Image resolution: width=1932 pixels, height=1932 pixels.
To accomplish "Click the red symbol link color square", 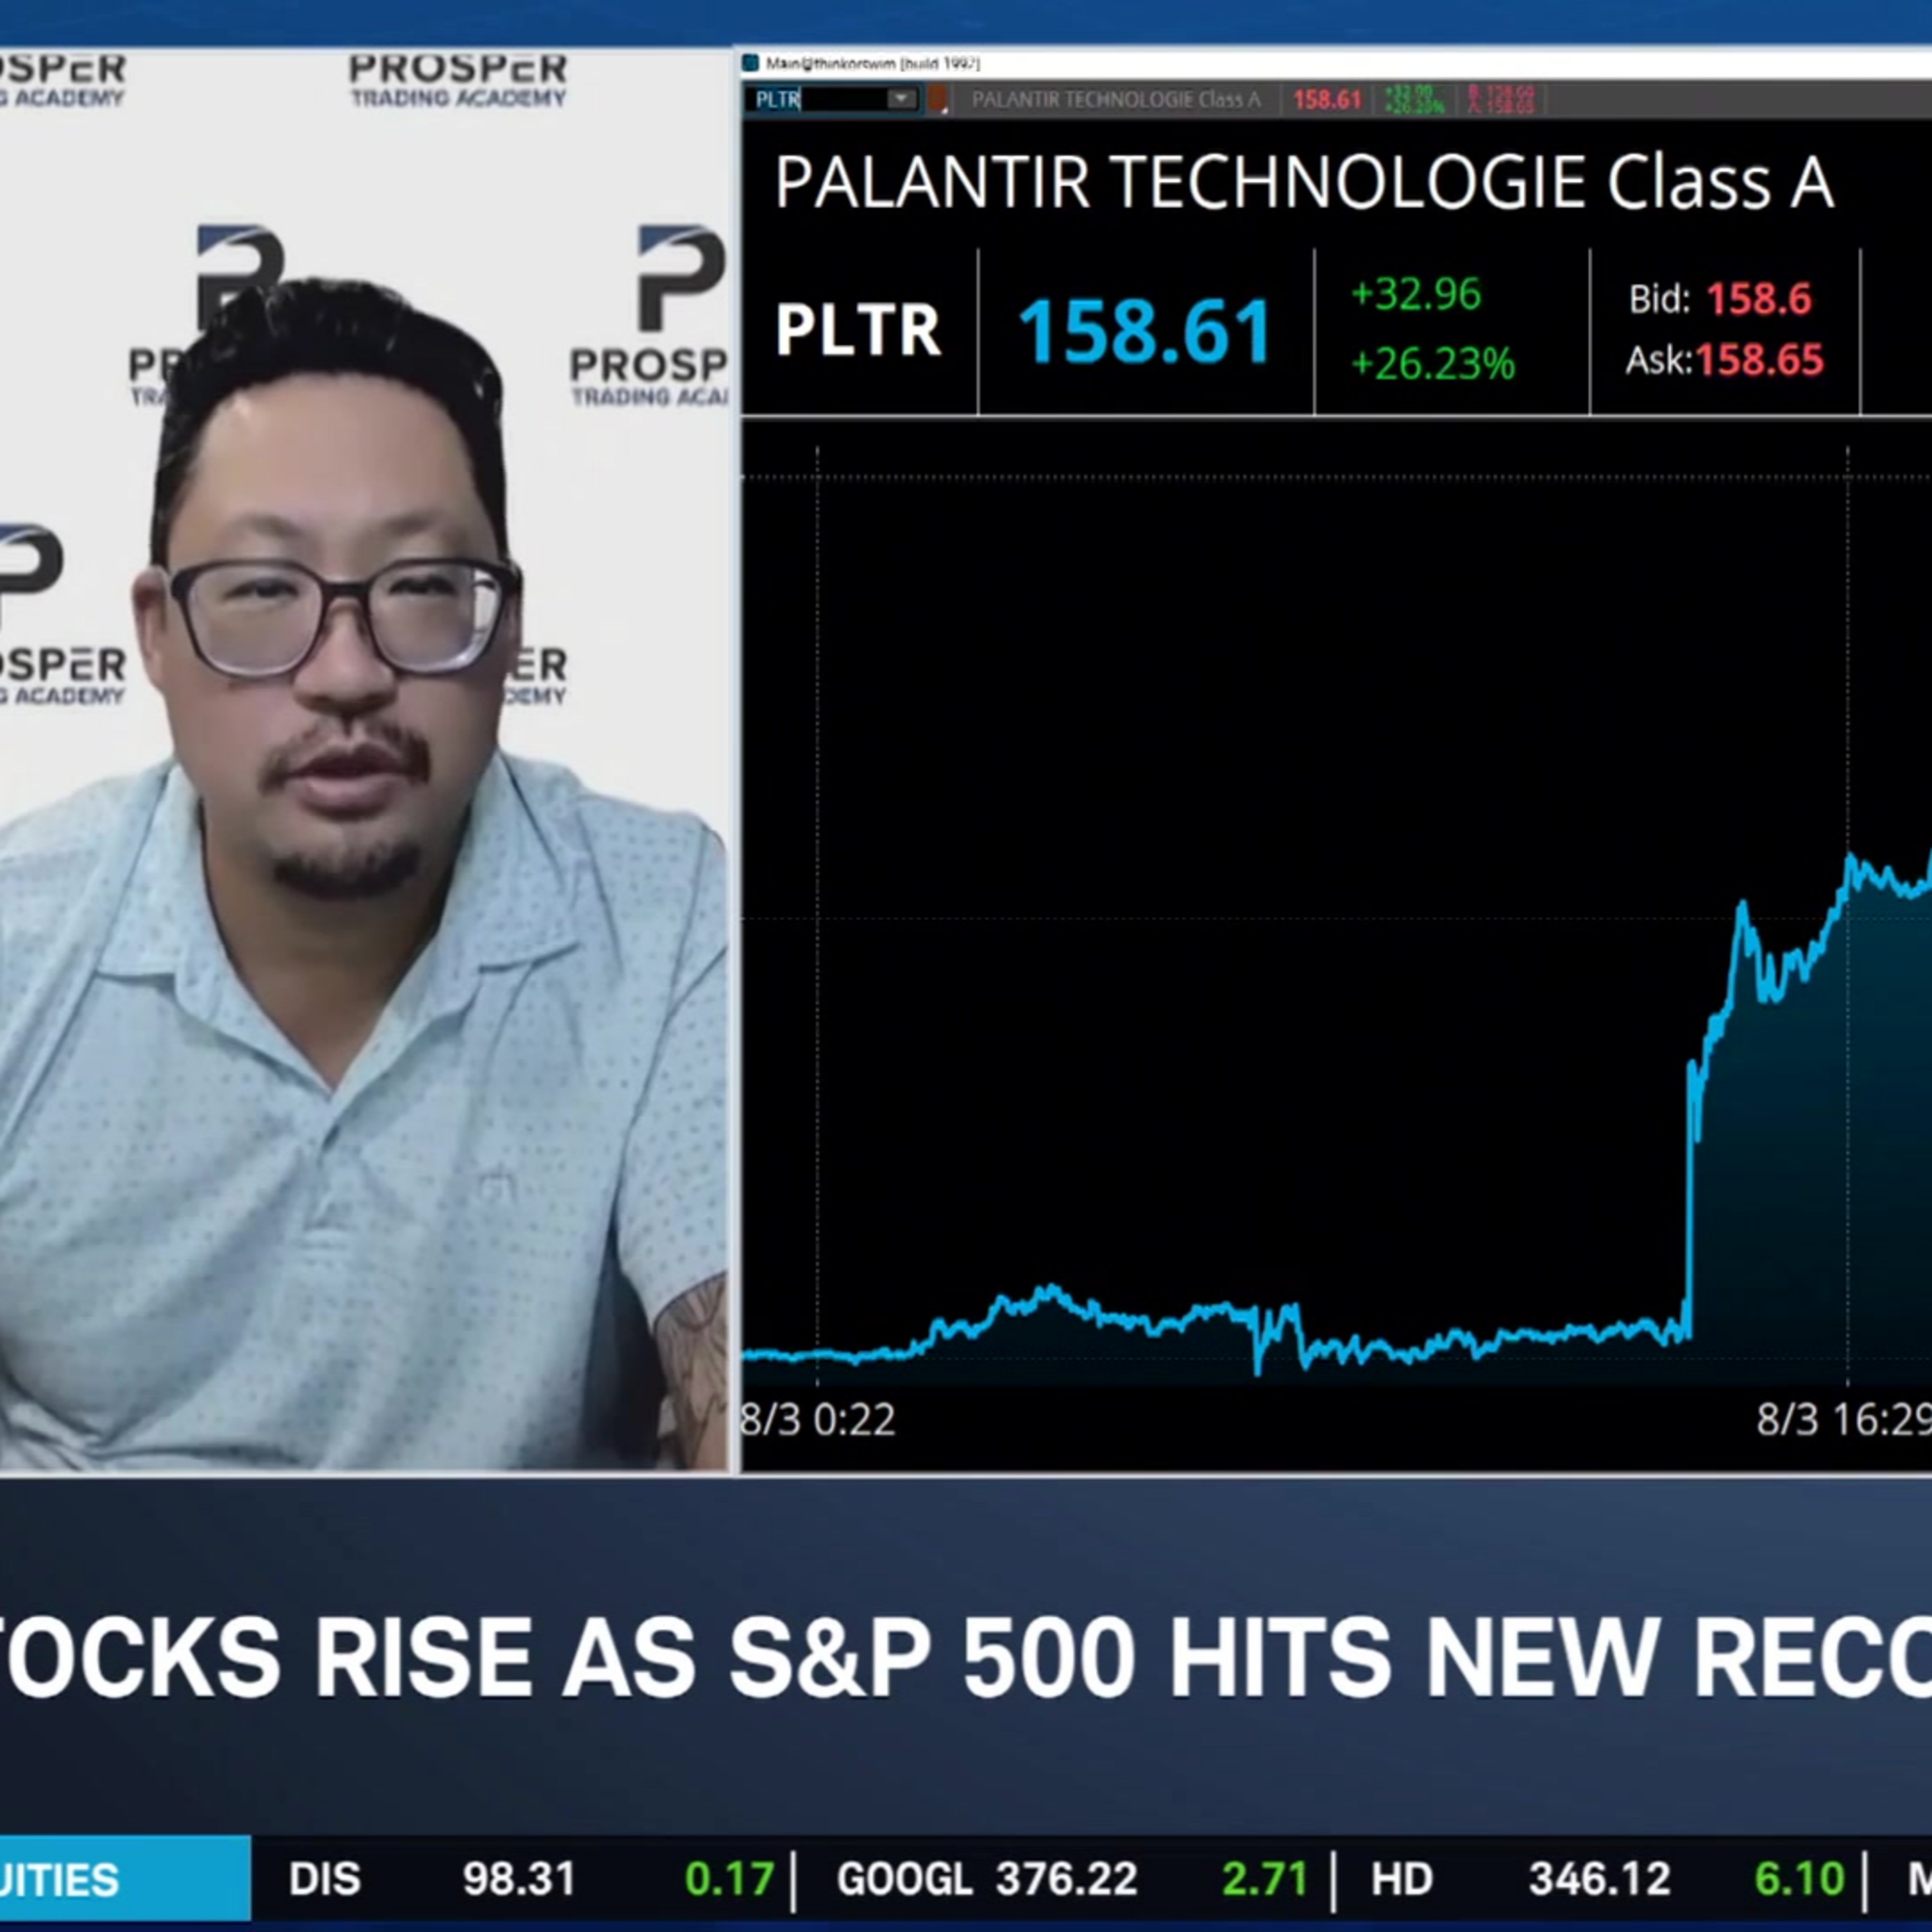I will pos(938,99).
